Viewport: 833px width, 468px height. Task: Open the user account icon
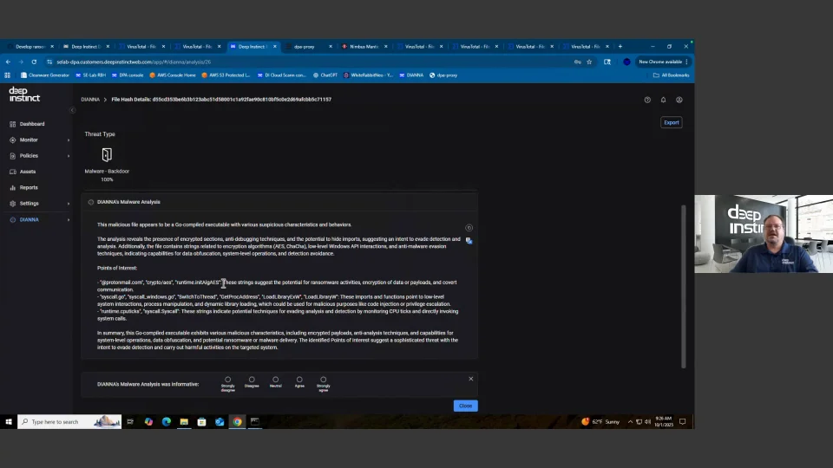point(679,100)
